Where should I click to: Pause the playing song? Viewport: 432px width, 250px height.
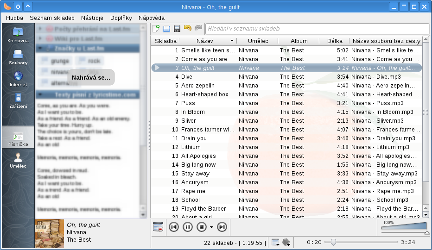tap(188, 227)
